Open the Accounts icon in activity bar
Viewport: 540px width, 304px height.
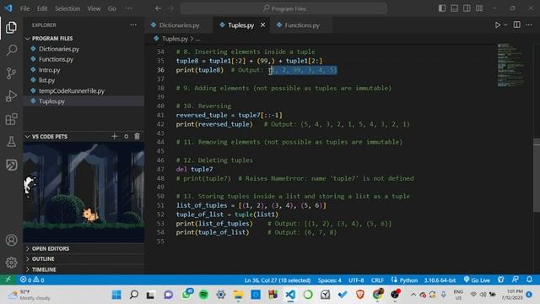(11, 240)
